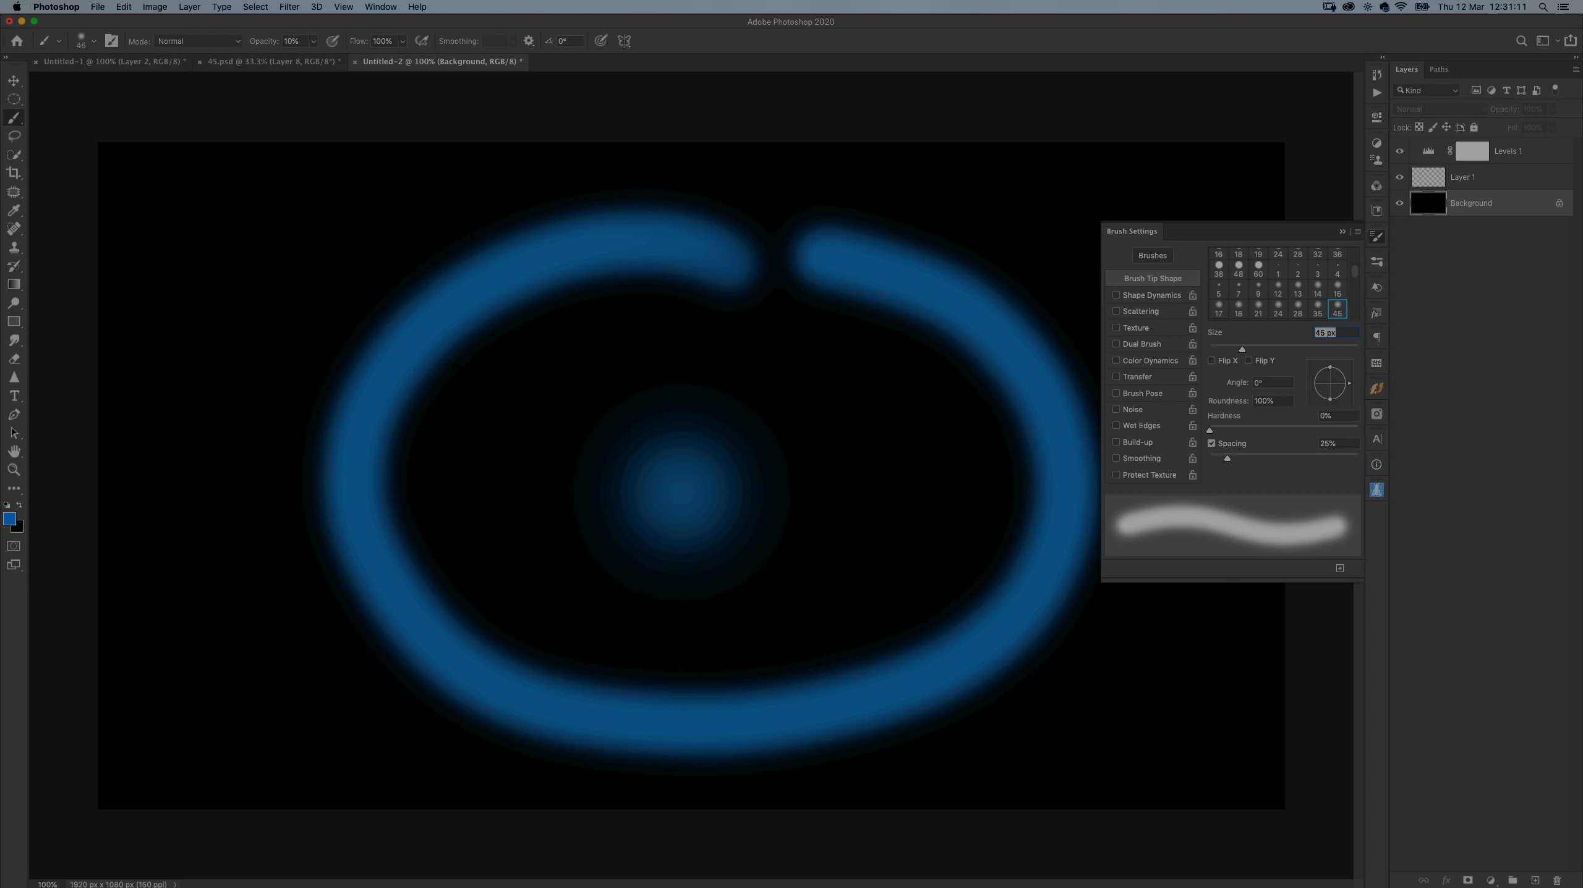Viewport: 1583px width, 888px height.
Task: Select Brush Tip Shape section
Action: point(1152,278)
